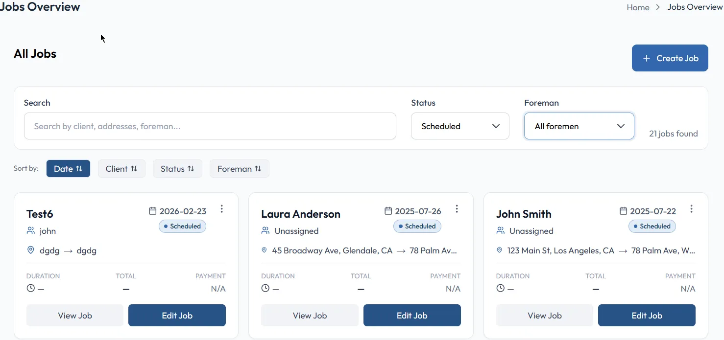View Job for Test6
This screenshot has width=724, height=340.
(x=75, y=316)
